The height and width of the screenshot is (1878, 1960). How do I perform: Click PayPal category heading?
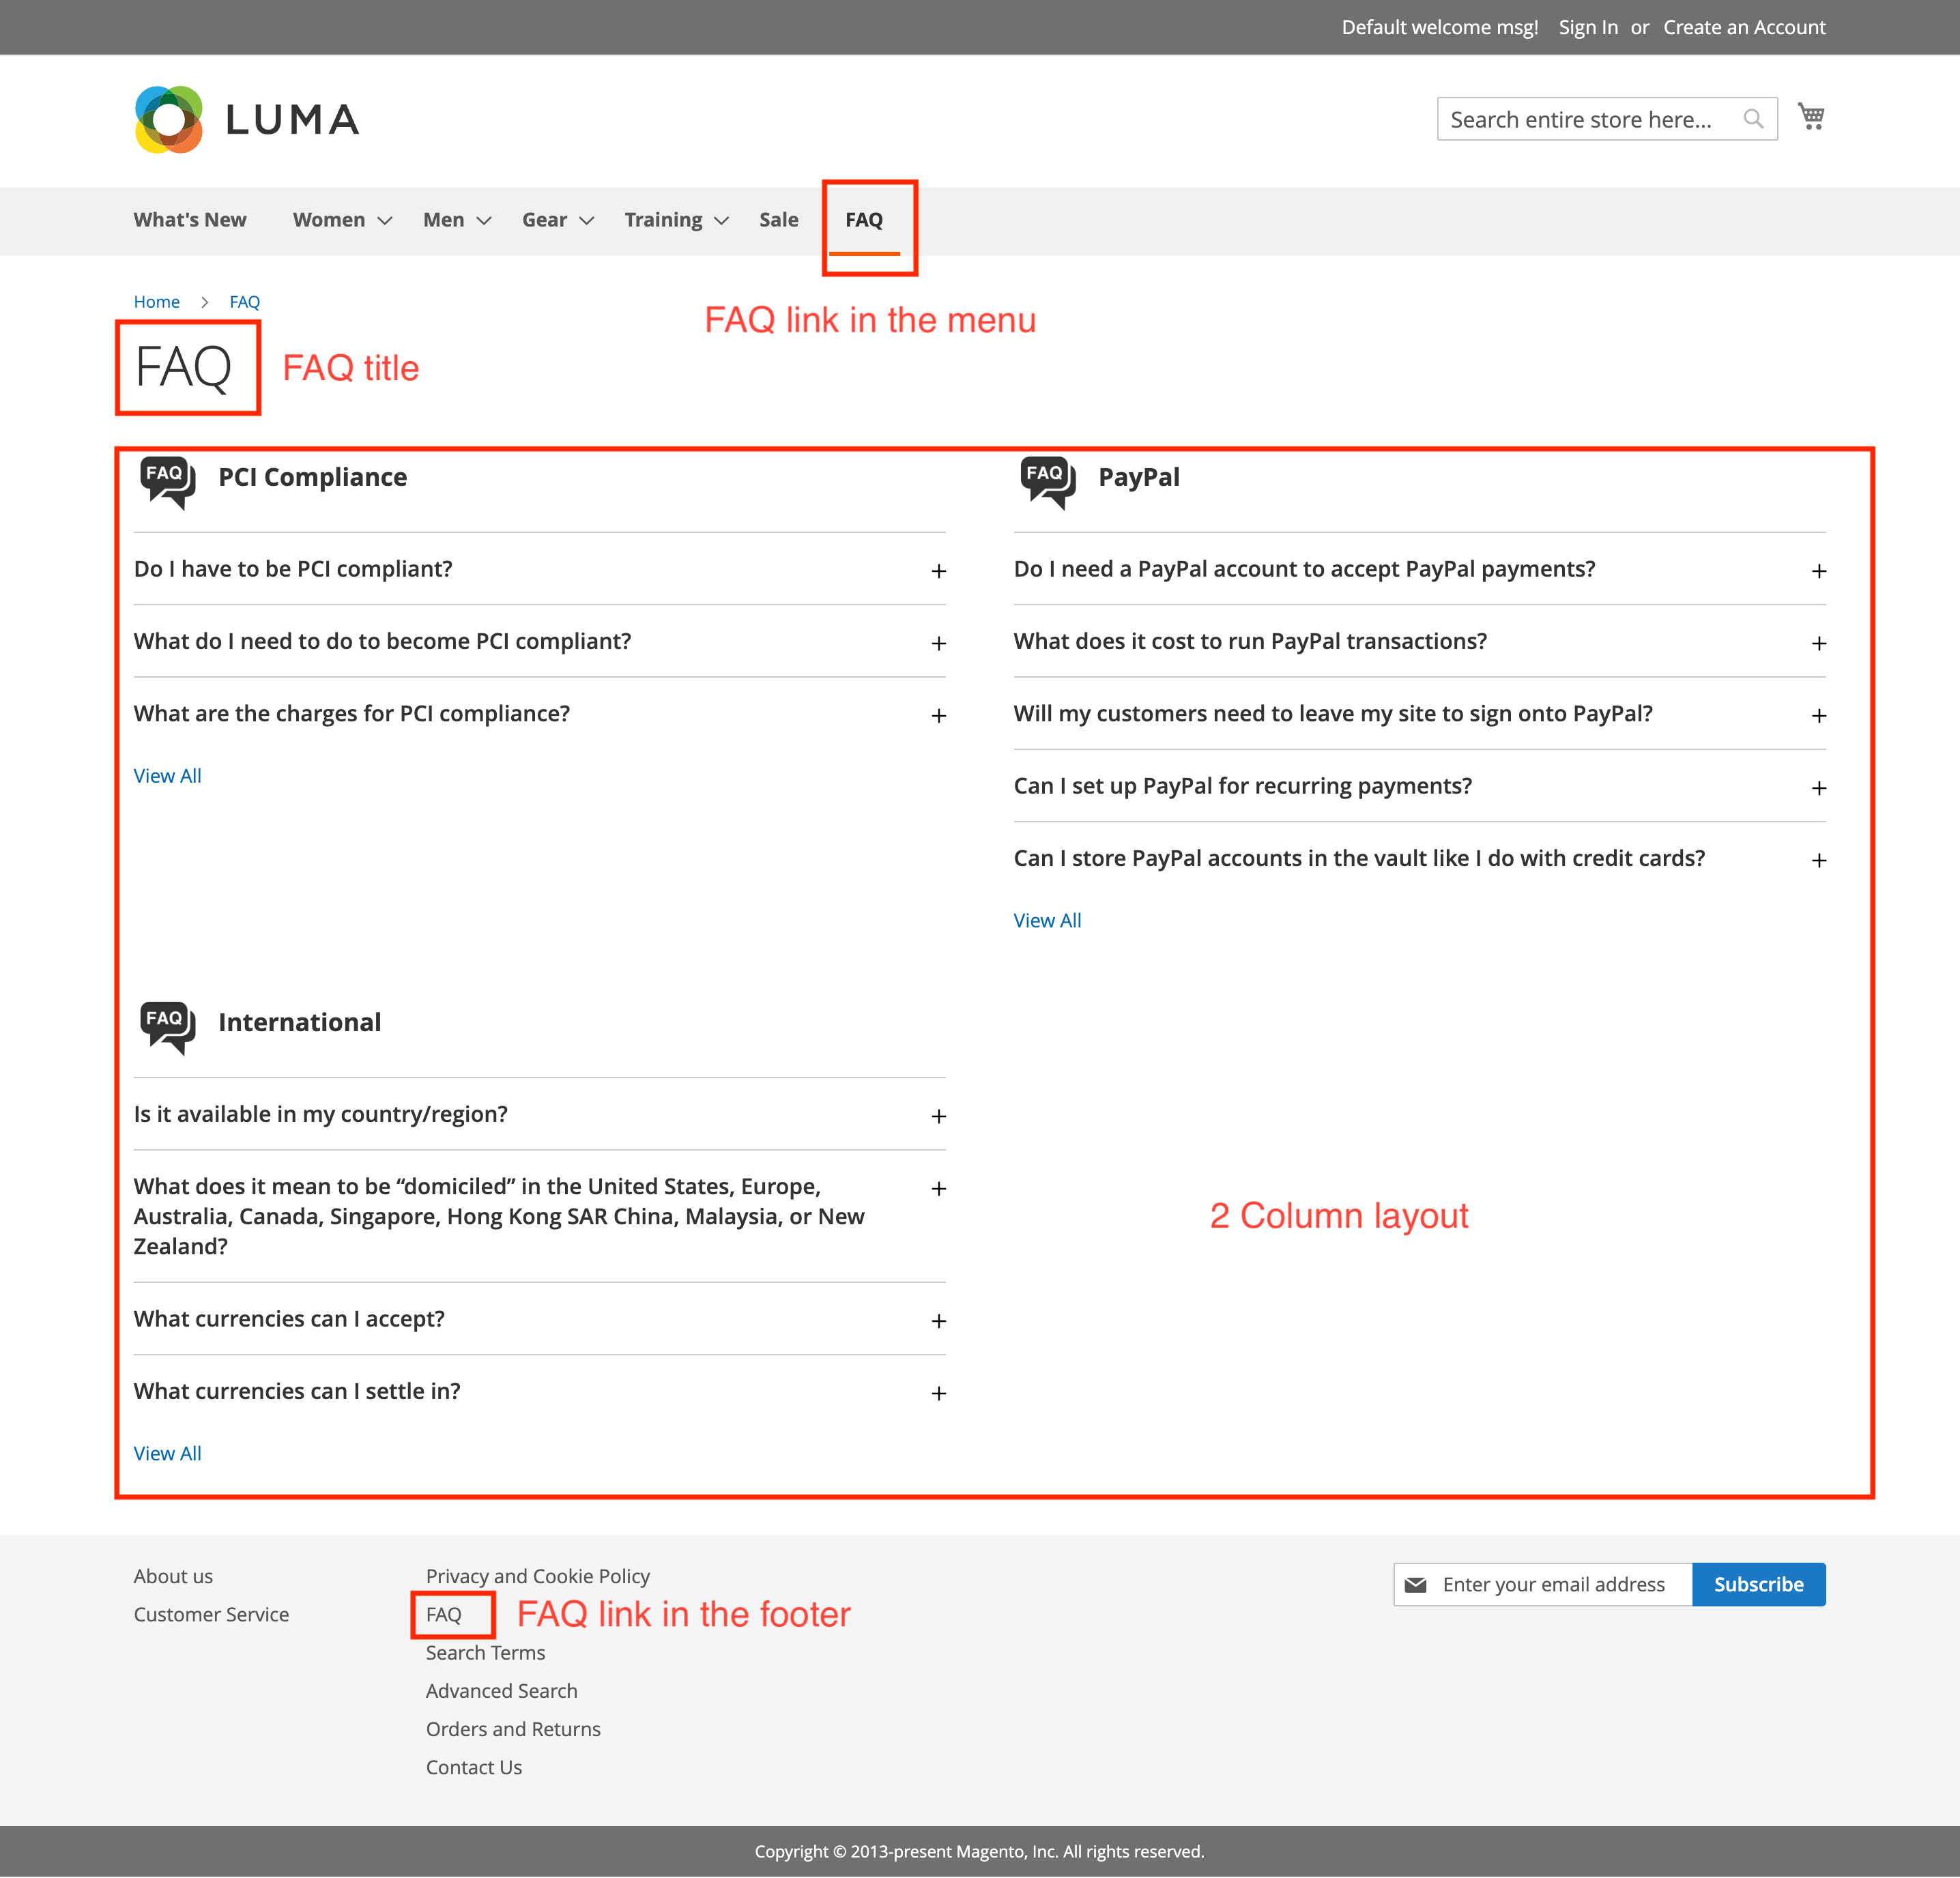tap(1139, 477)
